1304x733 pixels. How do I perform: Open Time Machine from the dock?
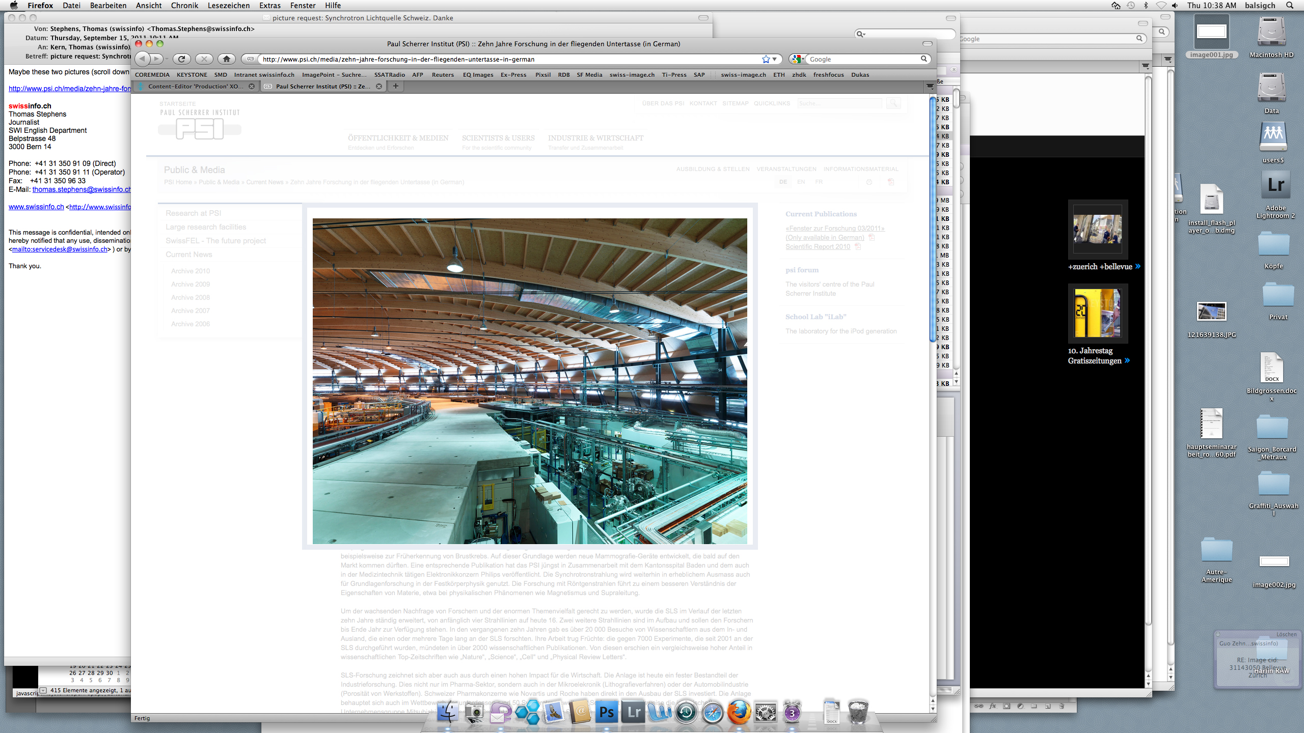coord(686,712)
